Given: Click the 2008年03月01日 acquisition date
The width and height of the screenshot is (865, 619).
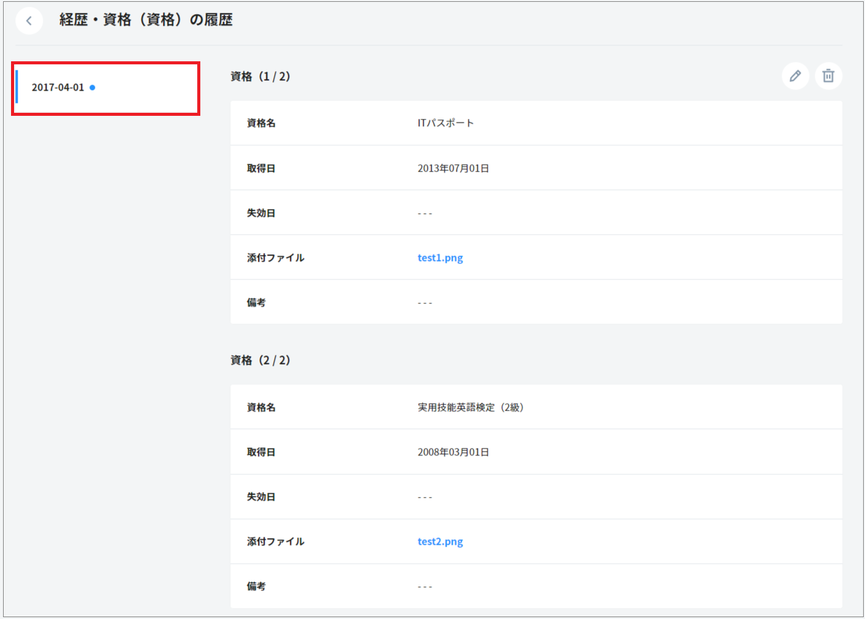Looking at the screenshot, I should pyautogui.click(x=453, y=452).
